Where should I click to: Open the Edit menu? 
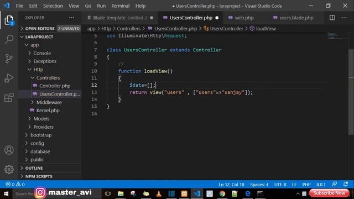33,6
